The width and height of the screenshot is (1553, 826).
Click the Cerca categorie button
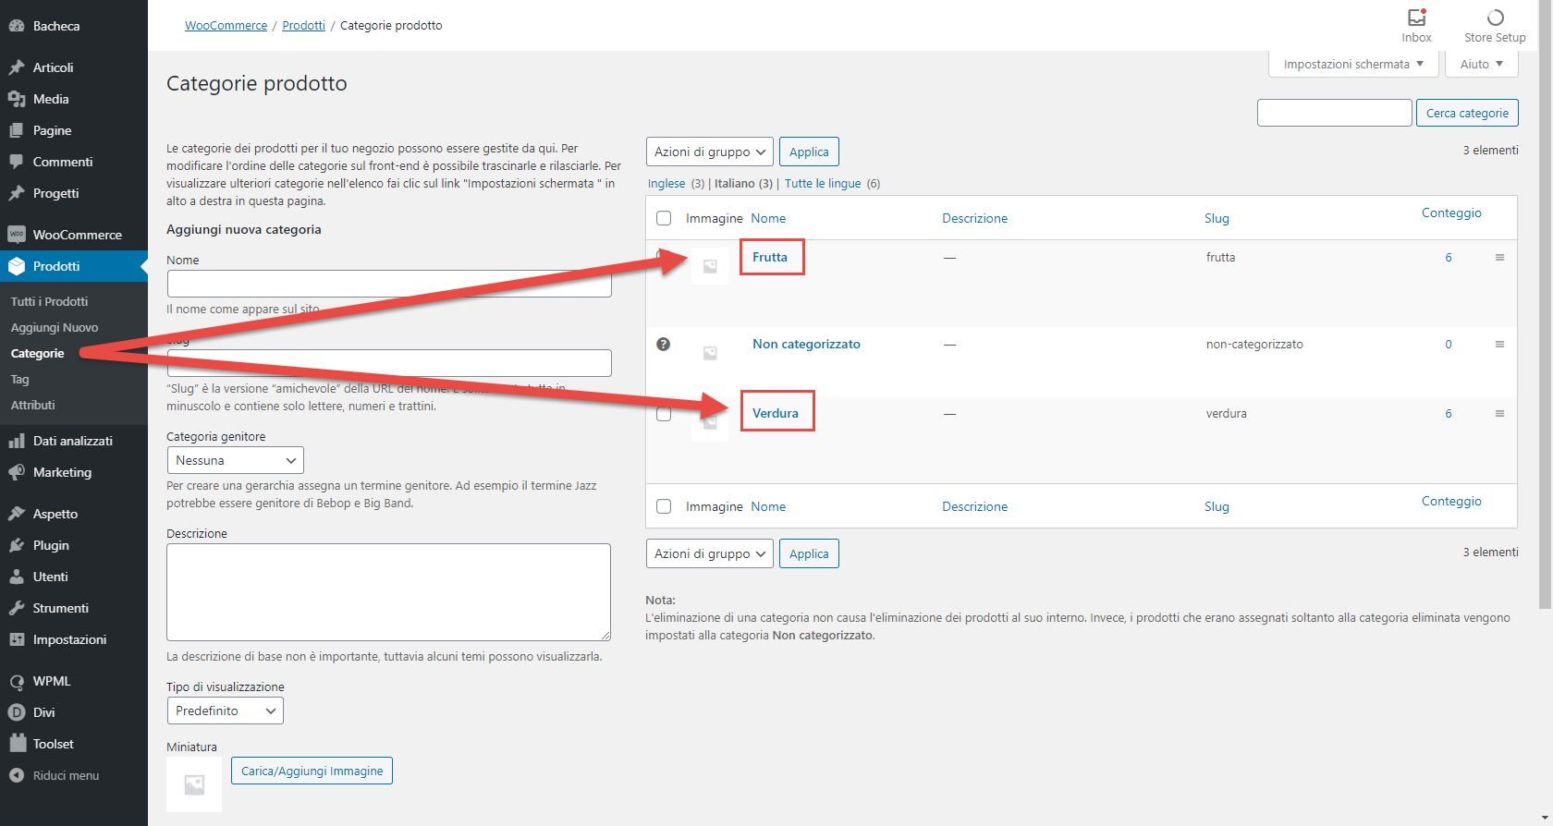coord(1467,114)
